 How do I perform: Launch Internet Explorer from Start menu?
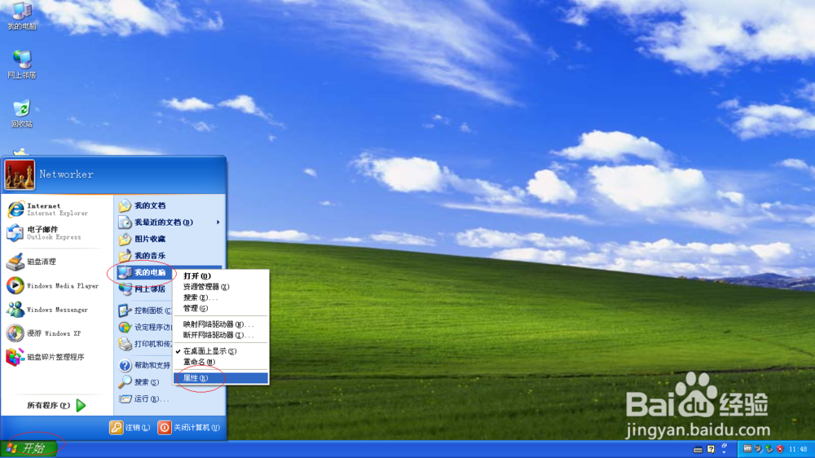coord(57,209)
